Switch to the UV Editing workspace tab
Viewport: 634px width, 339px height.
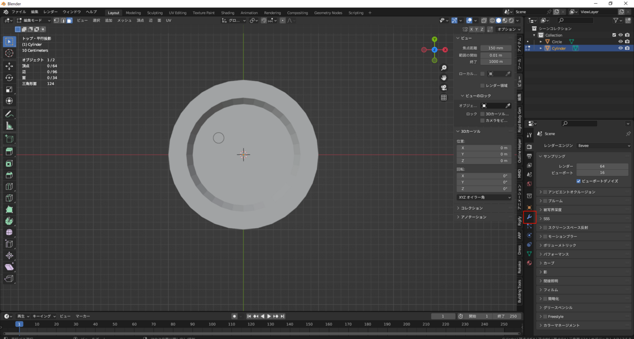click(x=178, y=12)
